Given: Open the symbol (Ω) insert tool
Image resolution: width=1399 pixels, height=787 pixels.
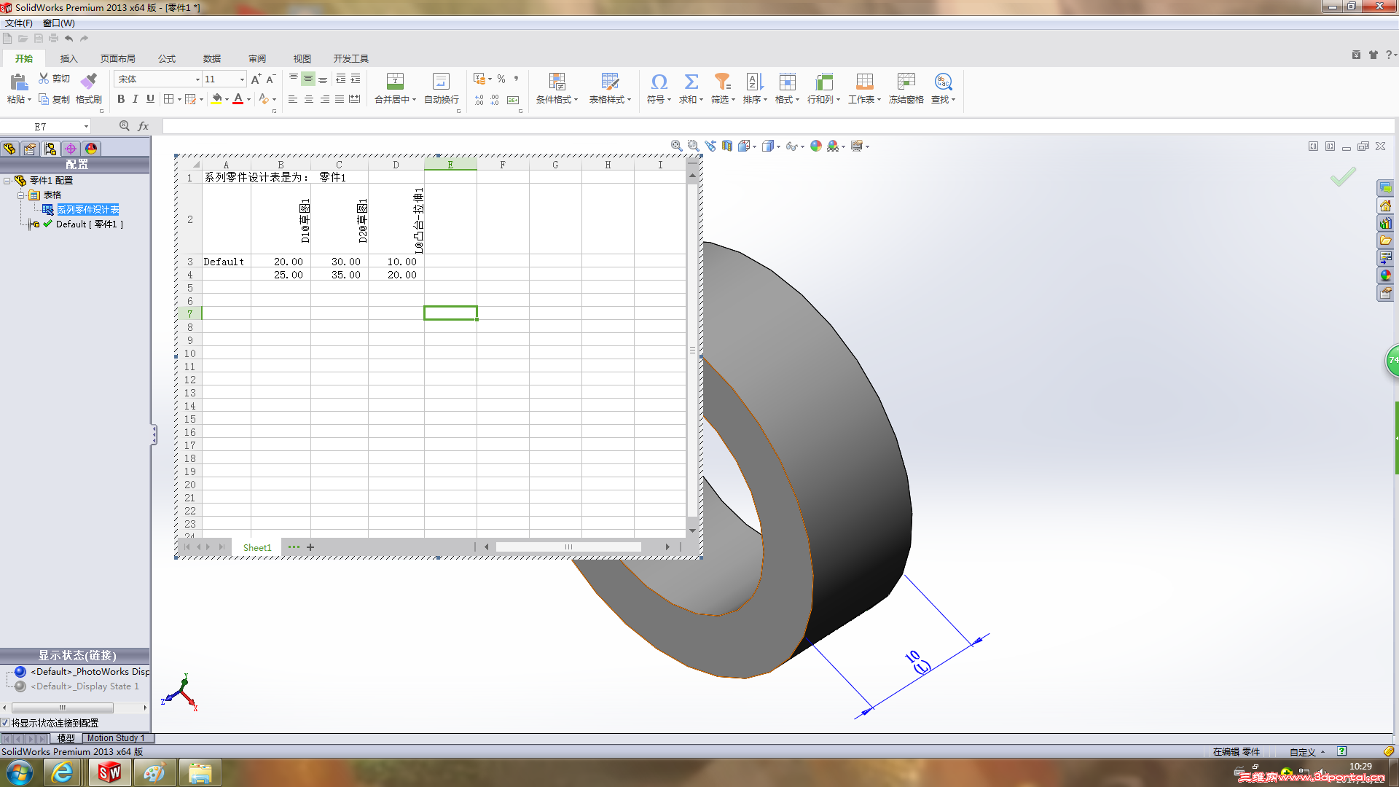Looking at the screenshot, I should point(659,81).
